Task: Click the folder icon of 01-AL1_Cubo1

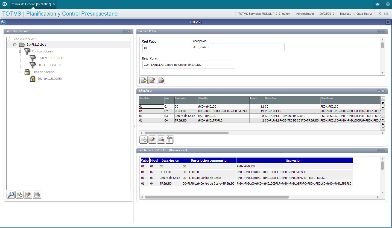Action: [22, 45]
